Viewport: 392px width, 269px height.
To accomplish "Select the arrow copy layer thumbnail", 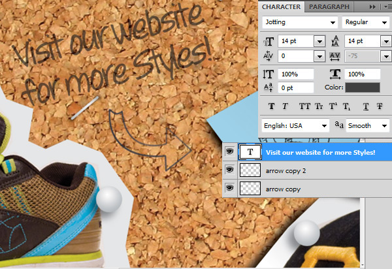I will pyautogui.click(x=250, y=188).
